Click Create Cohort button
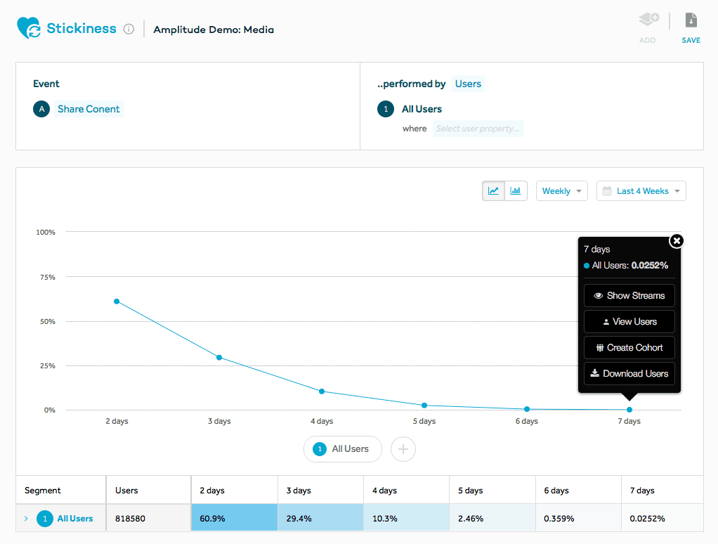Screen dimensions: 718x544 (629, 348)
